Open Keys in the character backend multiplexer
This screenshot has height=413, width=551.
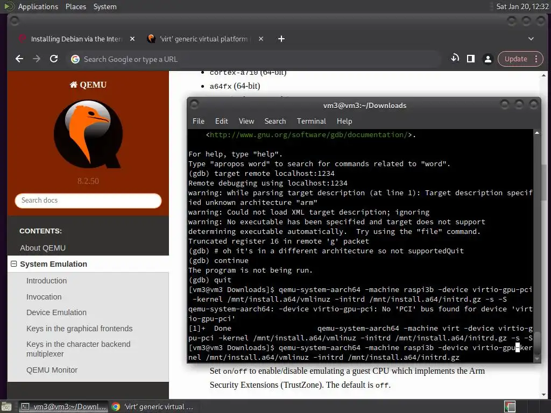[79, 348]
